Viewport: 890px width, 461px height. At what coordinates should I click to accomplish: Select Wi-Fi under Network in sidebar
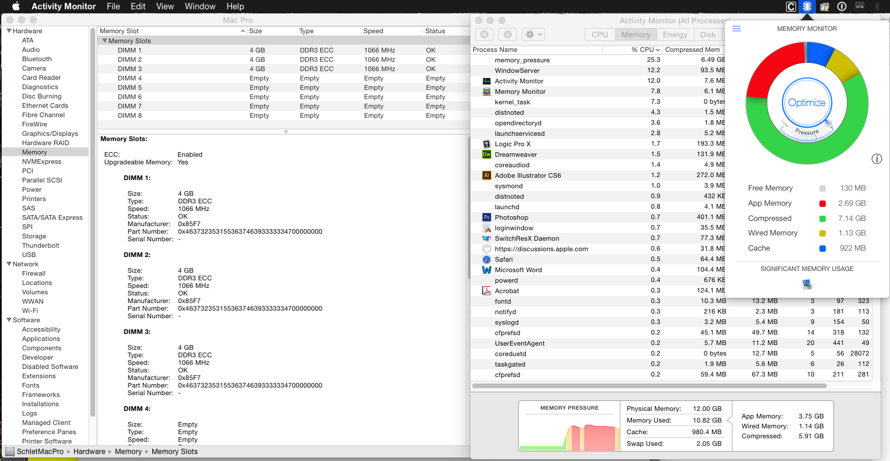coord(30,311)
